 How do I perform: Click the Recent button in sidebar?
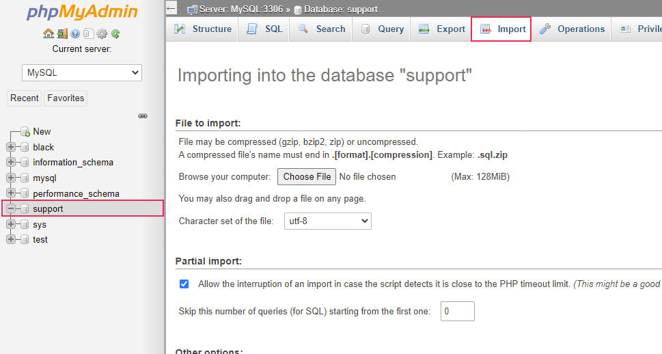[25, 98]
